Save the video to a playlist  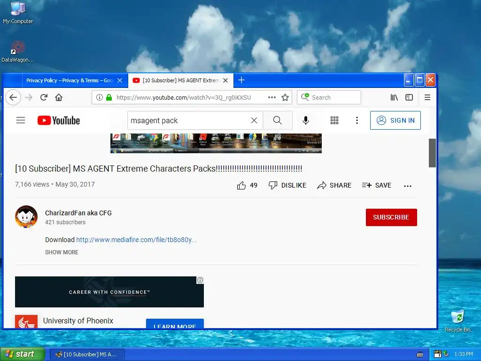point(376,185)
